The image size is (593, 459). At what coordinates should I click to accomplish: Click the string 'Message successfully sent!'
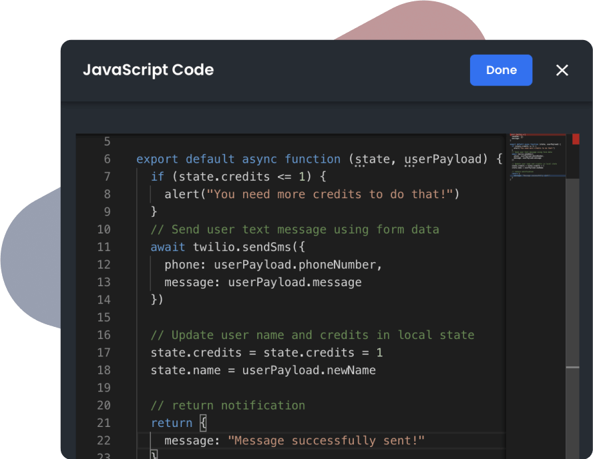coord(326,441)
